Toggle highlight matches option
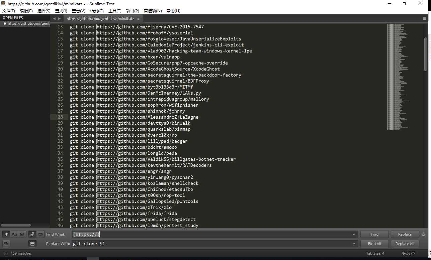The image size is (431, 260). pos(32,244)
